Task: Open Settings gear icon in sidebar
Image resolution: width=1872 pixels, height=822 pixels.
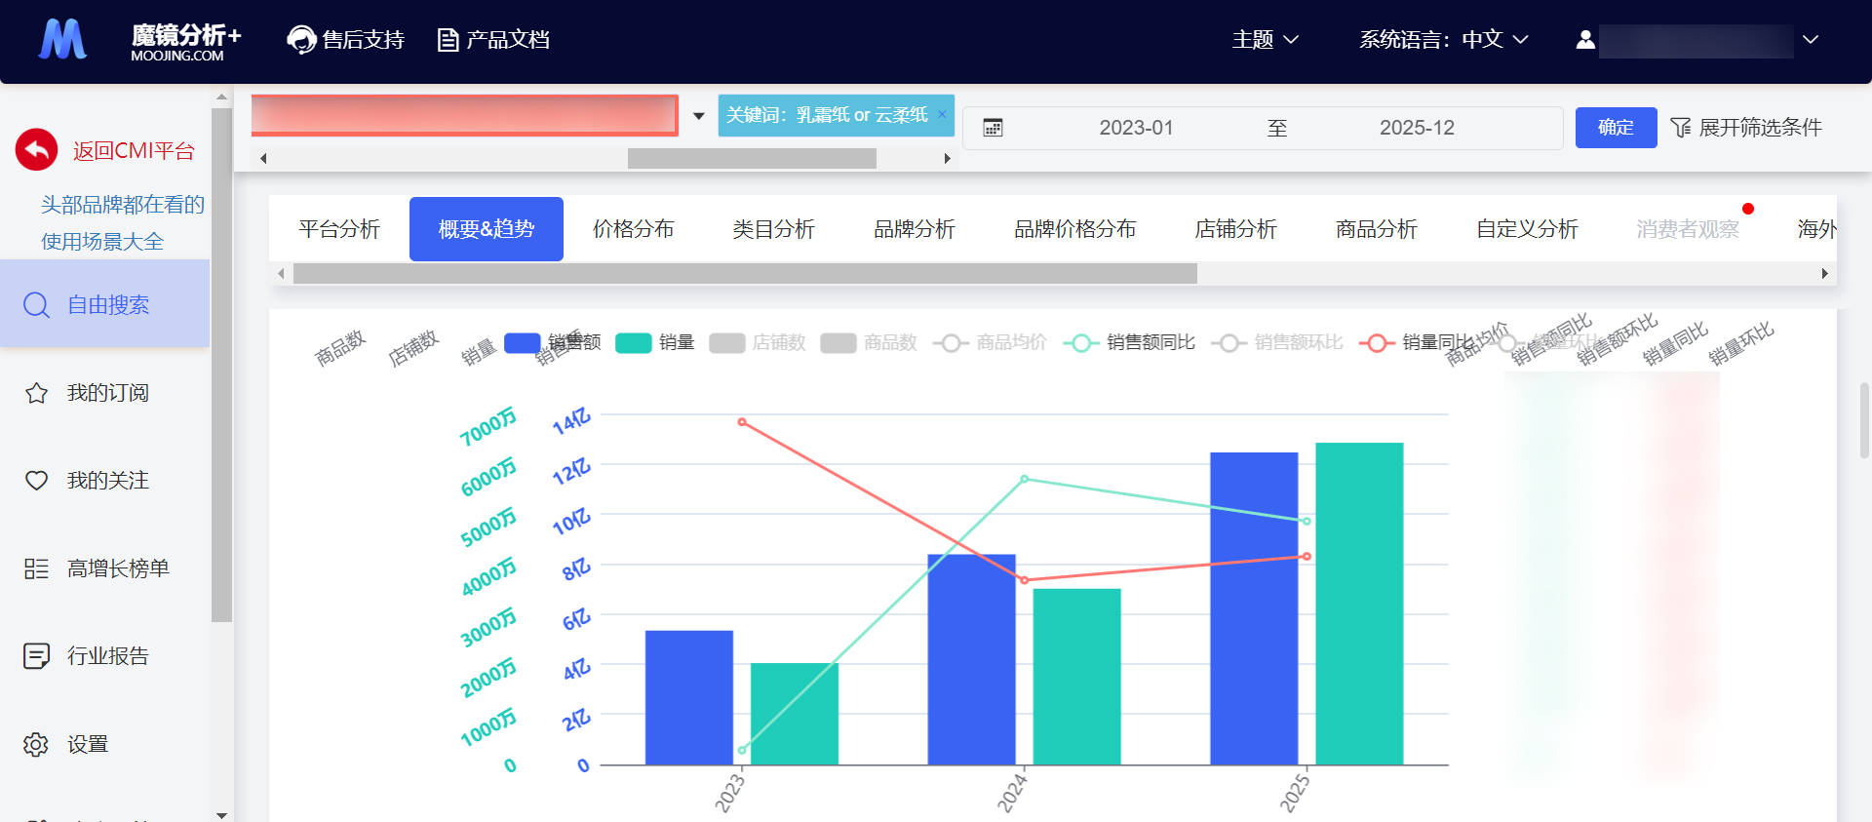Action: click(36, 744)
